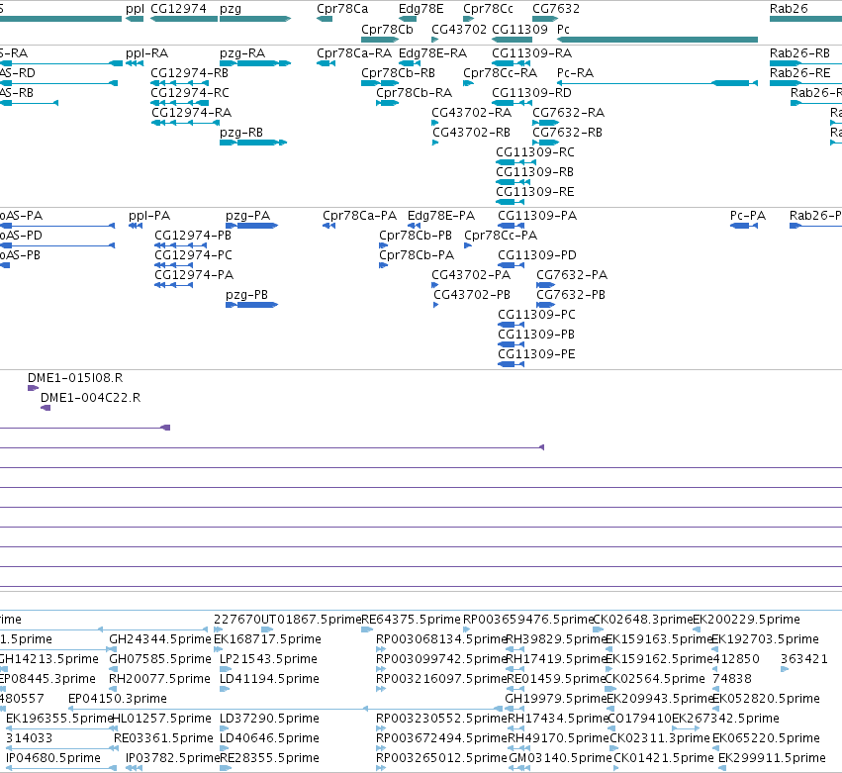This screenshot has width=842, height=773.
Task: Select protein pzg-PB
Action: 252,305
